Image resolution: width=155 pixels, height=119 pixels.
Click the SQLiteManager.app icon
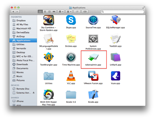point(115,20)
